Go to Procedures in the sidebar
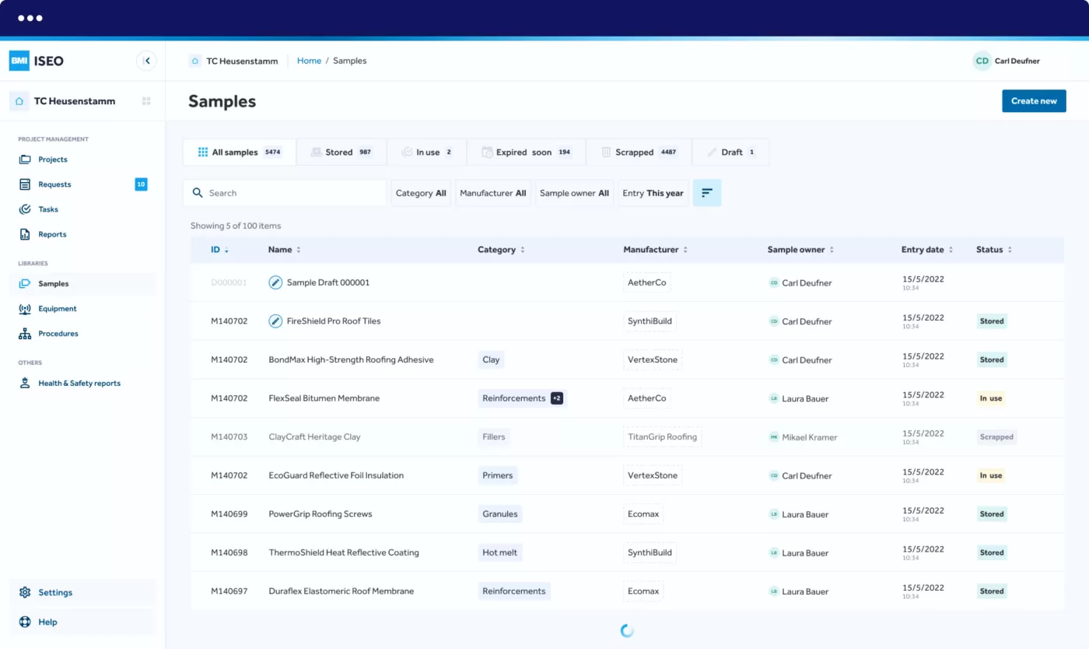This screenshot has height=649, width=1089. [x=58, y=334]
